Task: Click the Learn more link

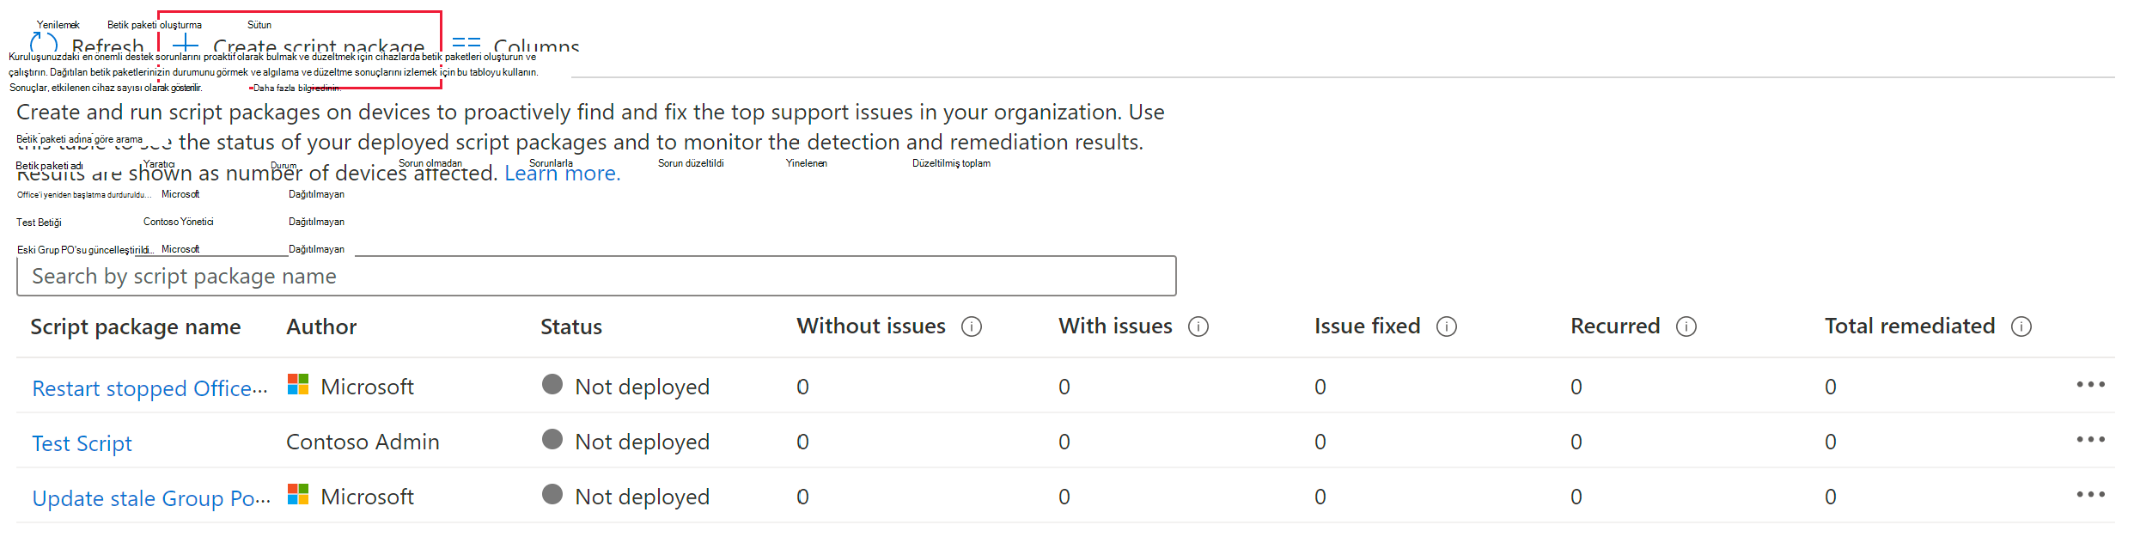Action: tap(562, 174)
